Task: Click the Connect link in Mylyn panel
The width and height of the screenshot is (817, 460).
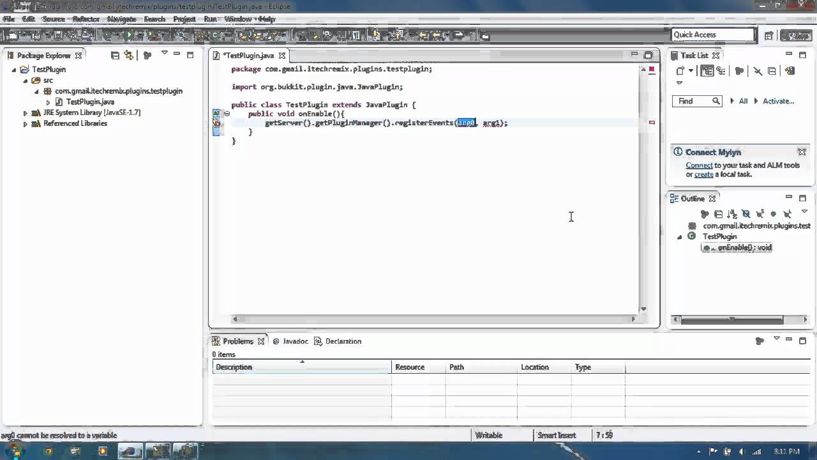Action: click(x=699, y=165)
